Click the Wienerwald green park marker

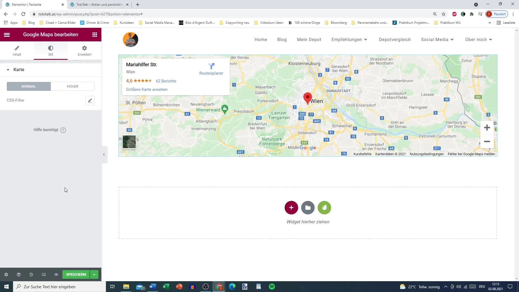(225, 109)
